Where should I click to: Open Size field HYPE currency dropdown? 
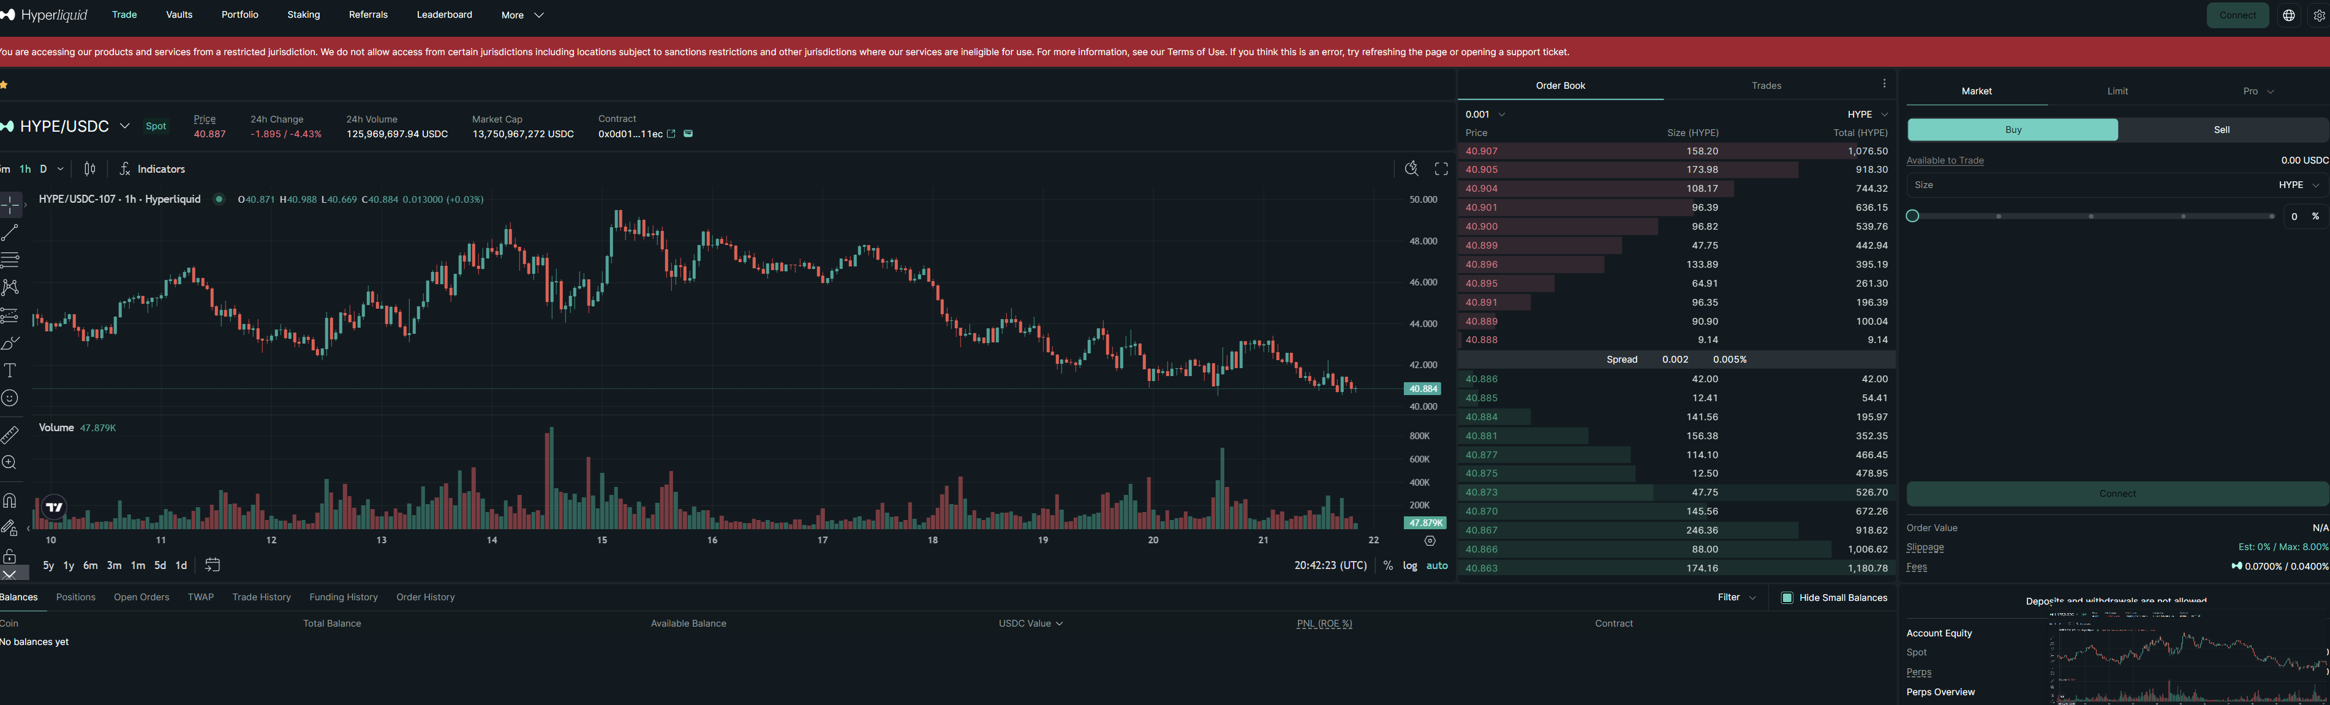(x=2298, y=184)
